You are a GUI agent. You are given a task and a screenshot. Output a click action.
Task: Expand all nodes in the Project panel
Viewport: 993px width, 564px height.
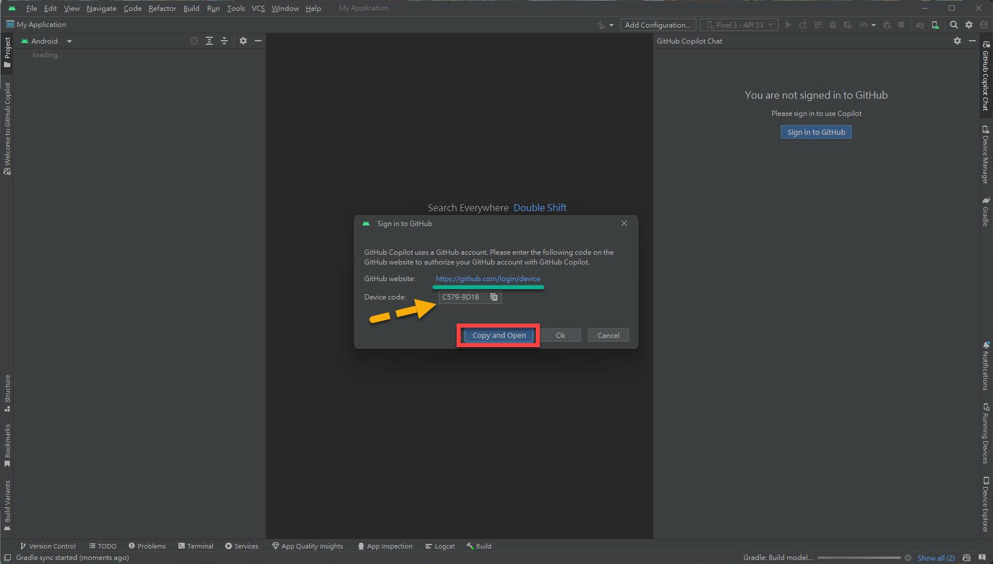[209, 41]
